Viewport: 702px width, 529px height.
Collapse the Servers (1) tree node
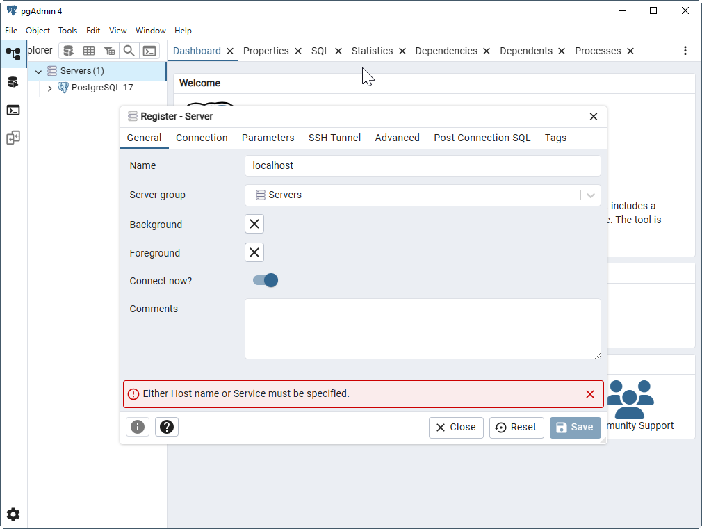pos(38,71)
